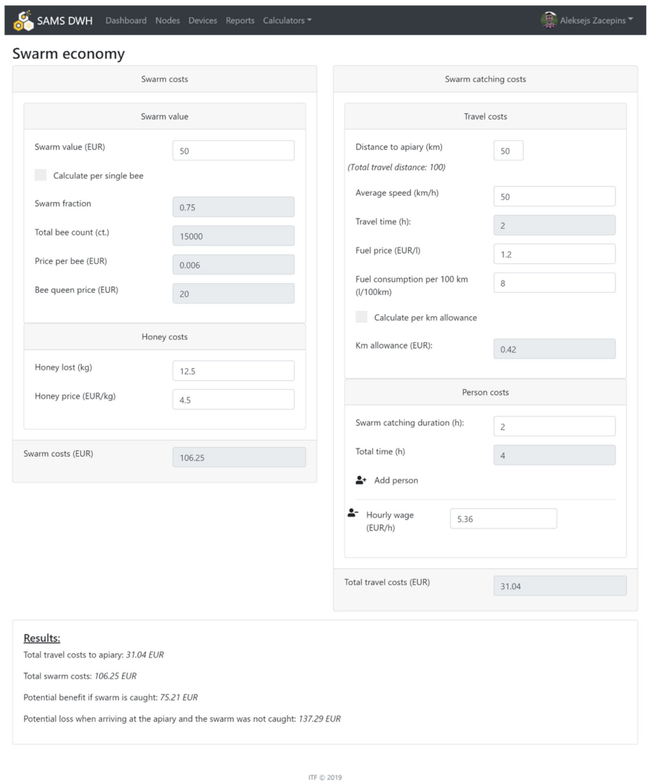This screenshot has height=783, width=651.
Task: Open the Aleksejs Zacepins user dropdown
Action: pyautogui.click(x=596, y=20)
